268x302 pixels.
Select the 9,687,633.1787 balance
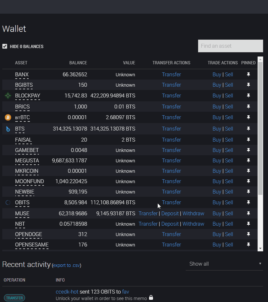70,161
